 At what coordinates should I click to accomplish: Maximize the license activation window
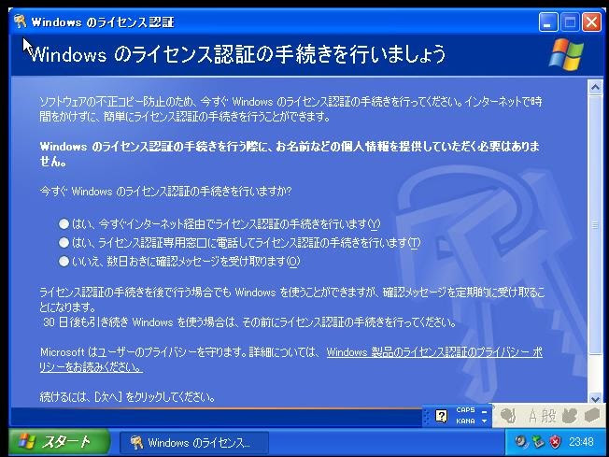click(570, 22)
